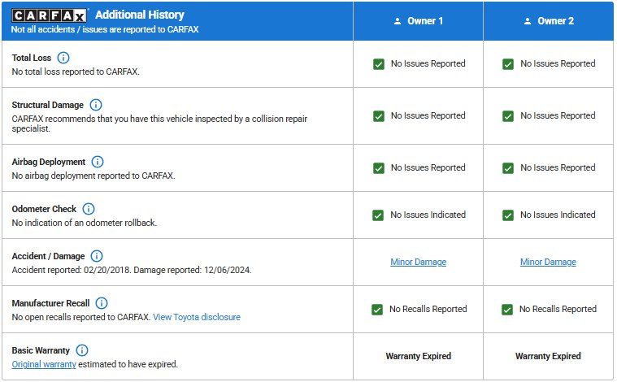Click Owner 1 Manufacturer Recall checkmark
617x382 pixels.
(377, 310)
